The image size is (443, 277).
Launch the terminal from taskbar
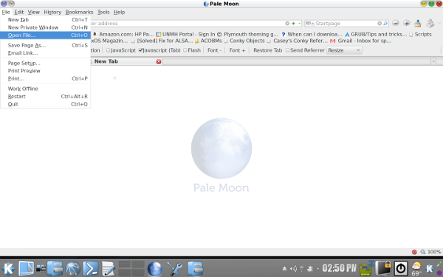pos(90,268)
